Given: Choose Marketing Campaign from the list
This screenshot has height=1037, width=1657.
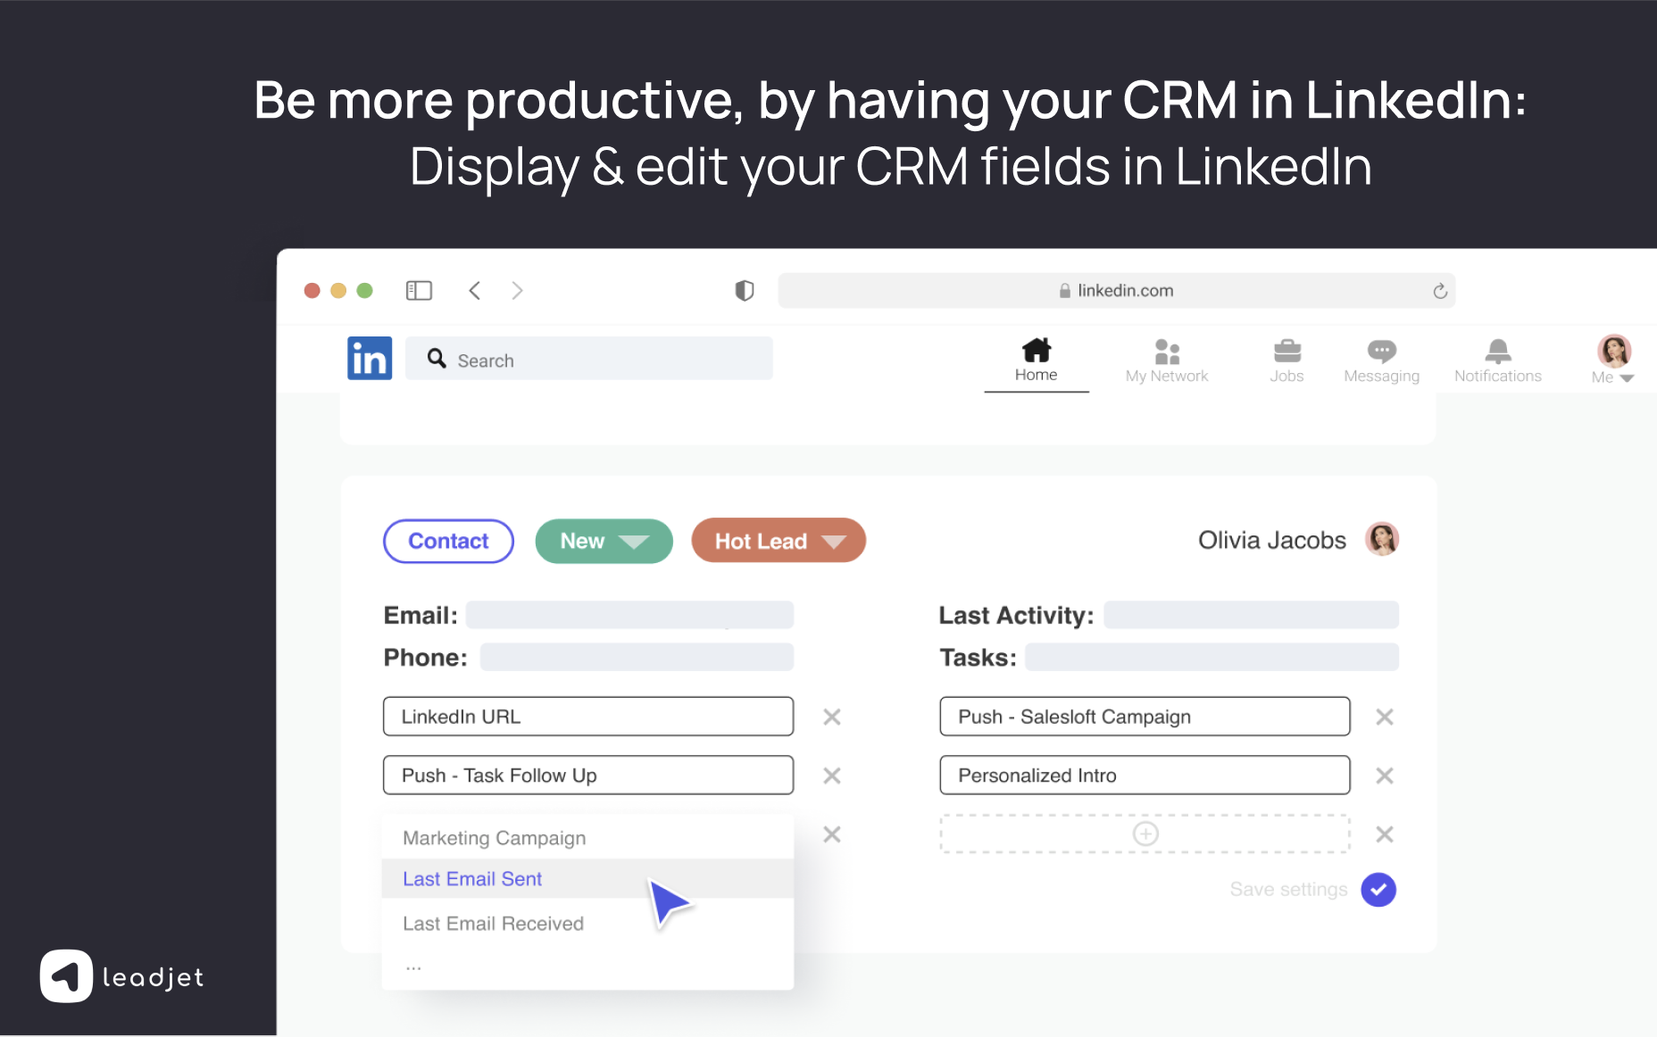Looking at the screenshot, I should [x=587, y=838].
